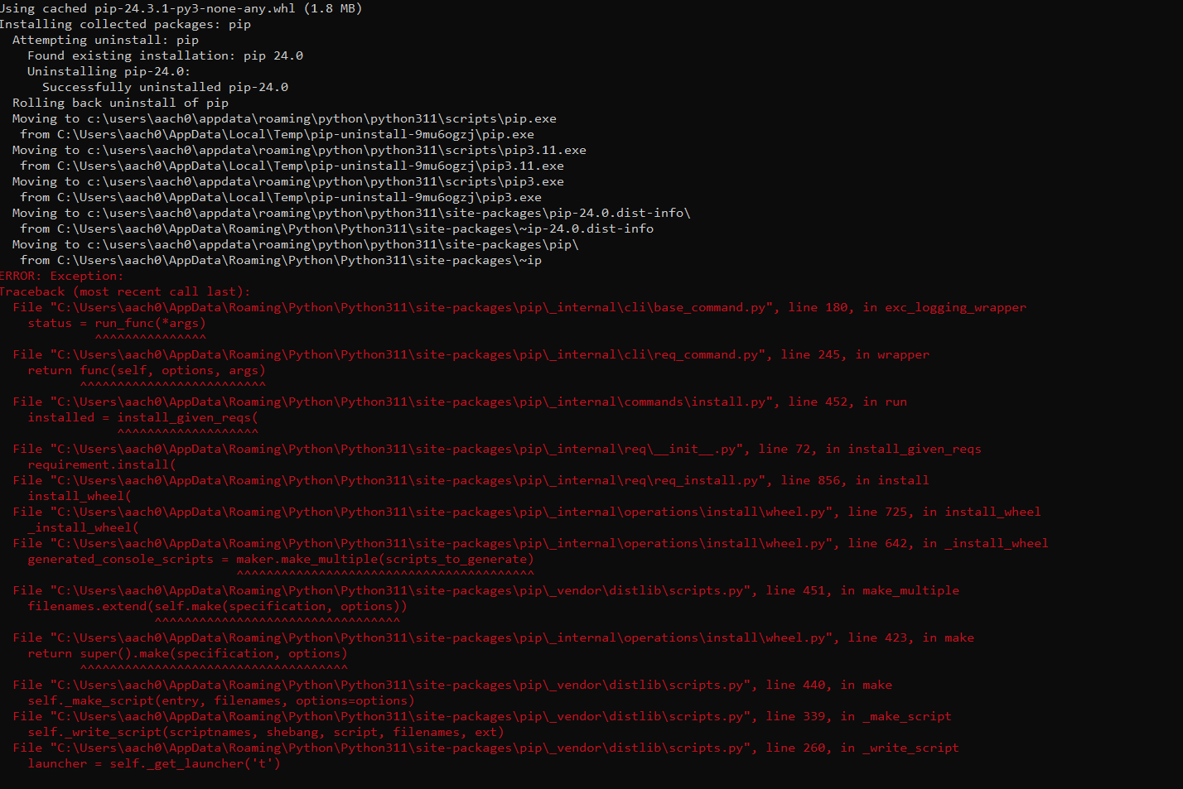Click the 'Installing collected packages: pip' line
Image resolution: width=1183 pixels, height=789 pixels.
pos(125,24)
